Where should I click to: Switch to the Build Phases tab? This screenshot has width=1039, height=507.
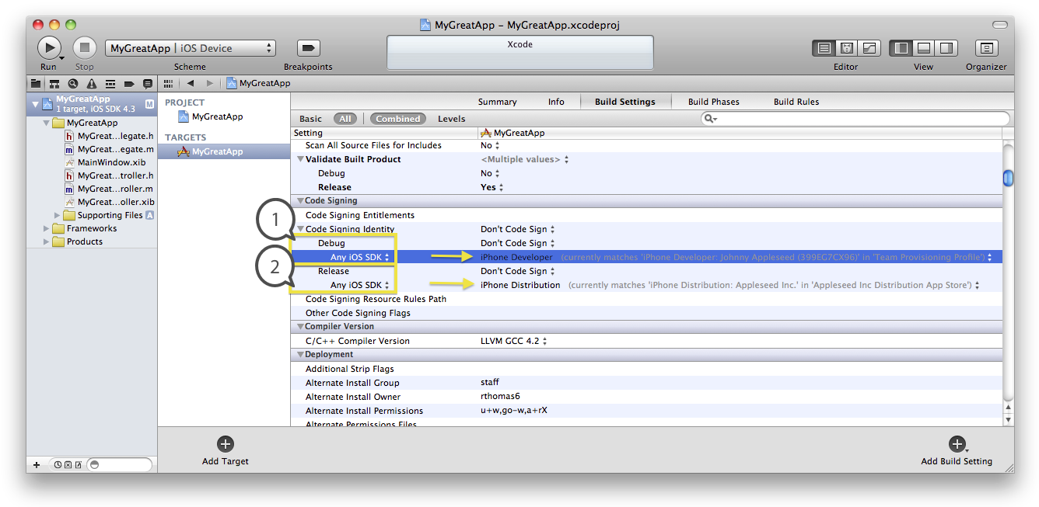click(714, 102)
